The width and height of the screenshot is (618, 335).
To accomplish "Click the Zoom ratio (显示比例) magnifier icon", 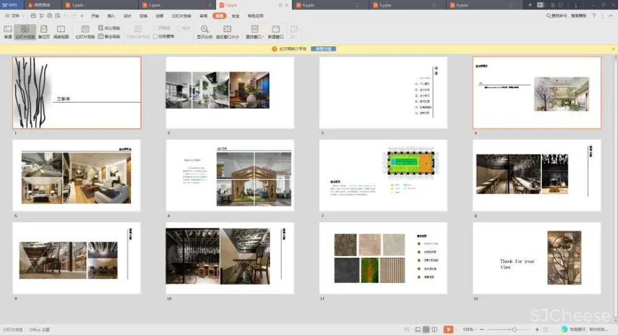I will (205, 29).
